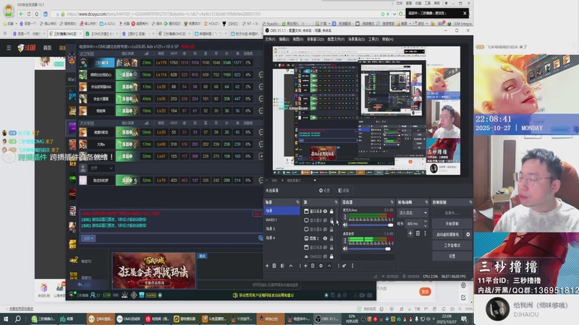Add a new scene in OBS scenes panel
579x325 pixels.
point(267,266)
